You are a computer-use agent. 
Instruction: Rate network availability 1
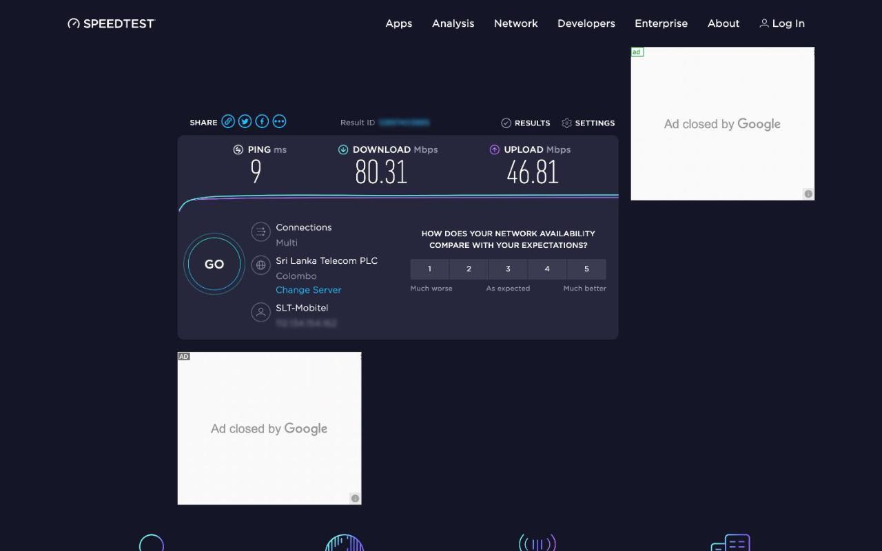[429, 269]
